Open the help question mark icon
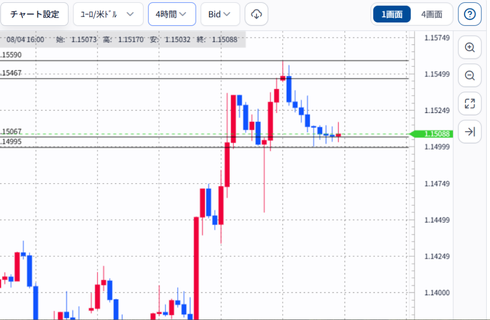The width and height of the screenshot is (490, 320). tap(470, 14)
